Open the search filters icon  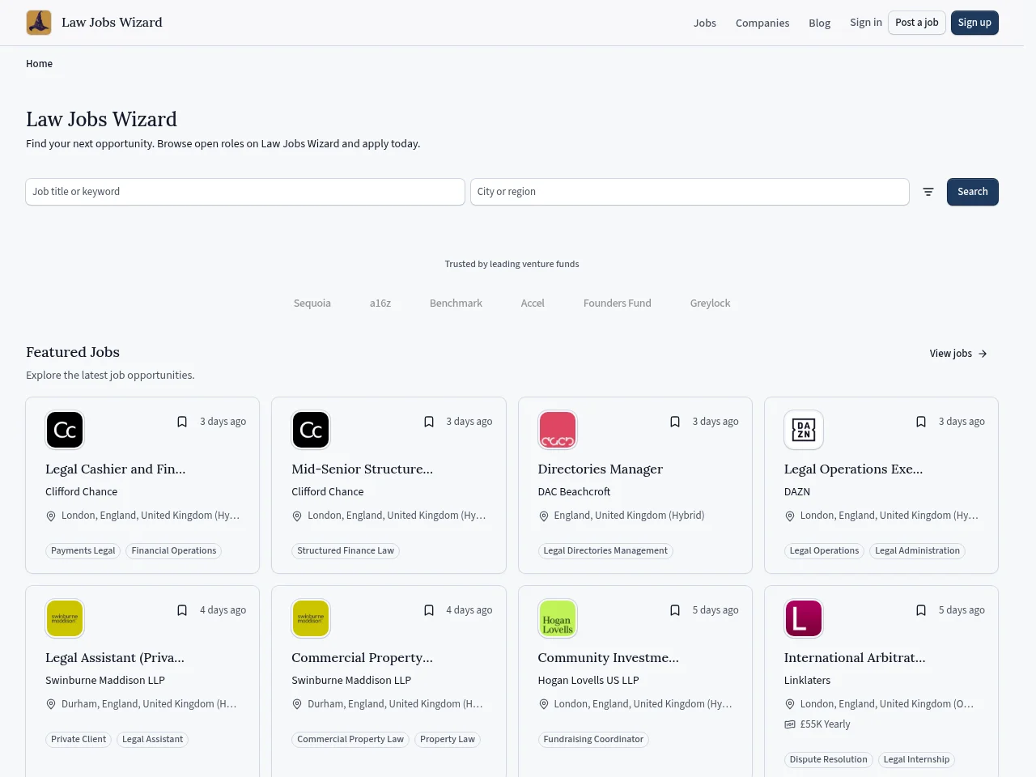click(928, 192)
